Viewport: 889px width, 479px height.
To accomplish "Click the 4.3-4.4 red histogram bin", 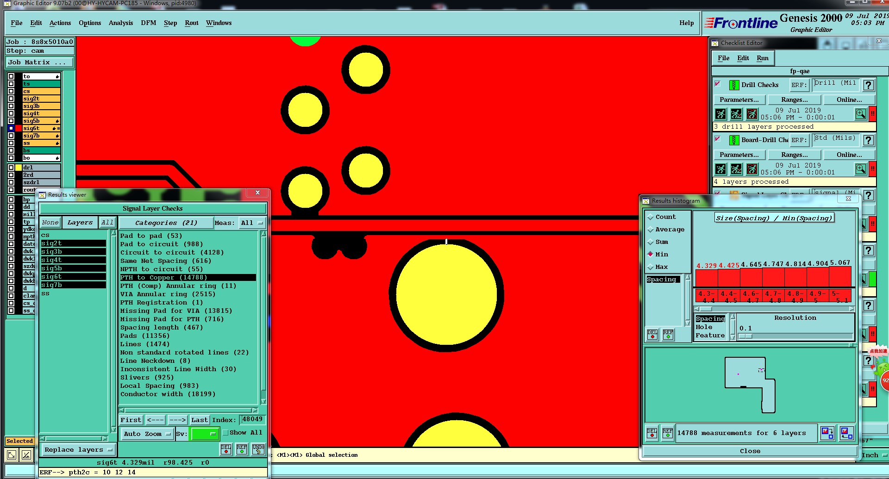I will (707, 296).
